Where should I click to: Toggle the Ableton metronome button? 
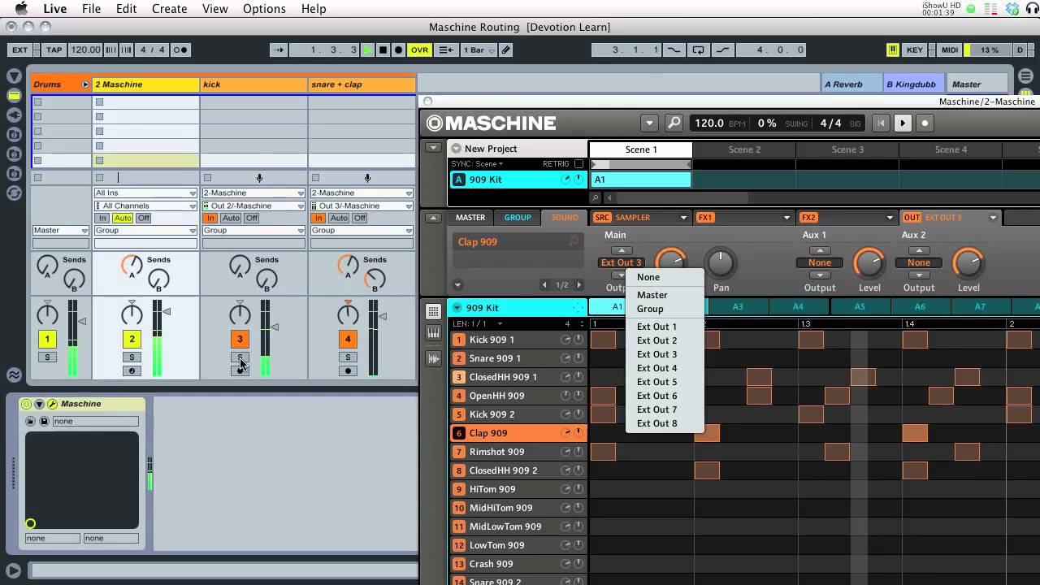click(x=180, y=50)
